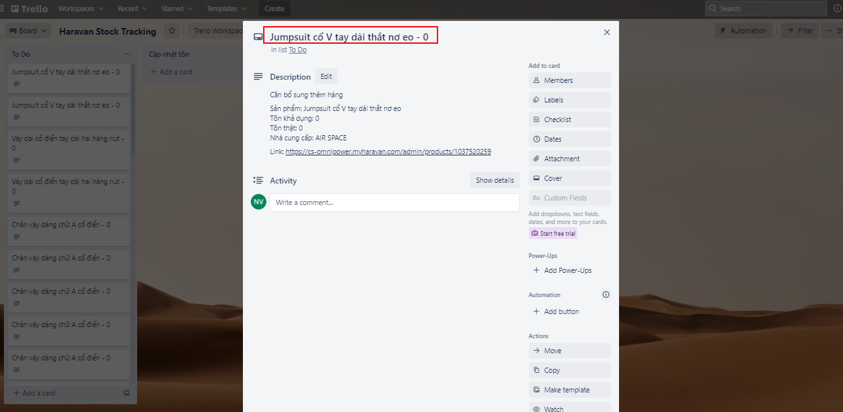Expand the Recent menu
Viewport: 843px width, 412px height.
133,8
